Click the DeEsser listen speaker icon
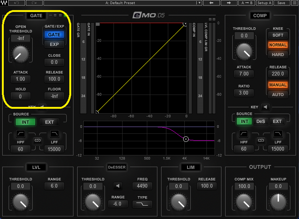This screenshot has height=219, width=299. 119,186
